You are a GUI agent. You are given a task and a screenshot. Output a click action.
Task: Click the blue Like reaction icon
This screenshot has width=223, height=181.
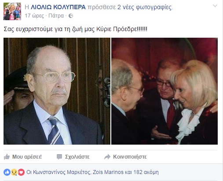(x=7, y=172)
